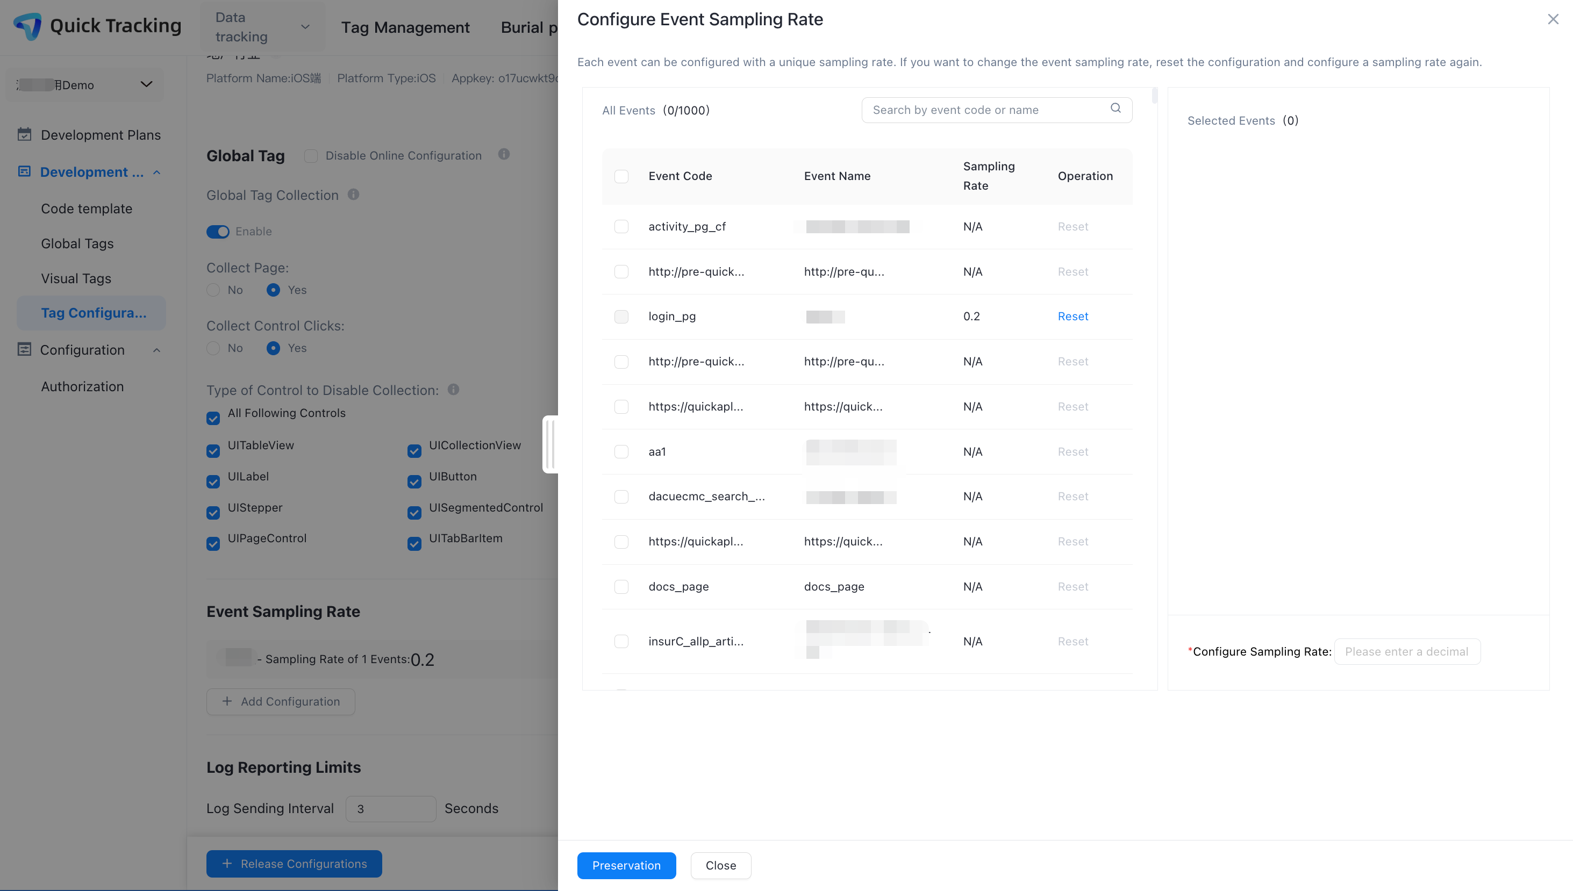Viewport: 1573px width, 891px height.
Task: Click info icon by Type of Control to Disable Collection
Action: tap(453, 389)
